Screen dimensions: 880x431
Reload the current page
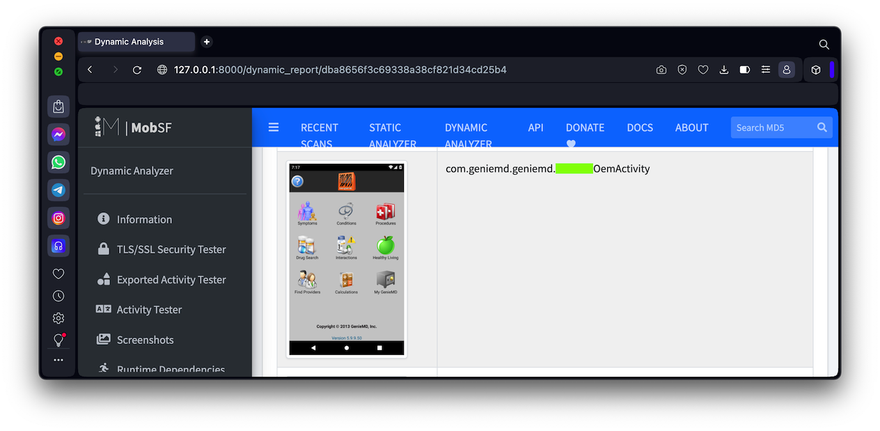pyautogui.click(x=137, y=70)
